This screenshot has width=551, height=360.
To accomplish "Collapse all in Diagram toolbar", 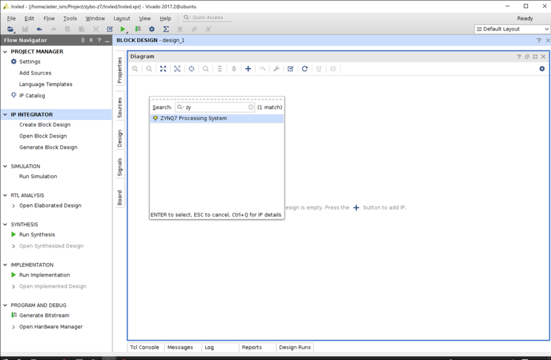I will 220,69.
